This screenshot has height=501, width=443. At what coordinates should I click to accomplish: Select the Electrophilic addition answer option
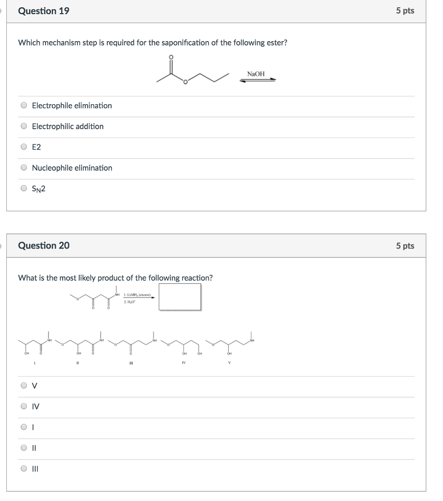click(23, 126)
